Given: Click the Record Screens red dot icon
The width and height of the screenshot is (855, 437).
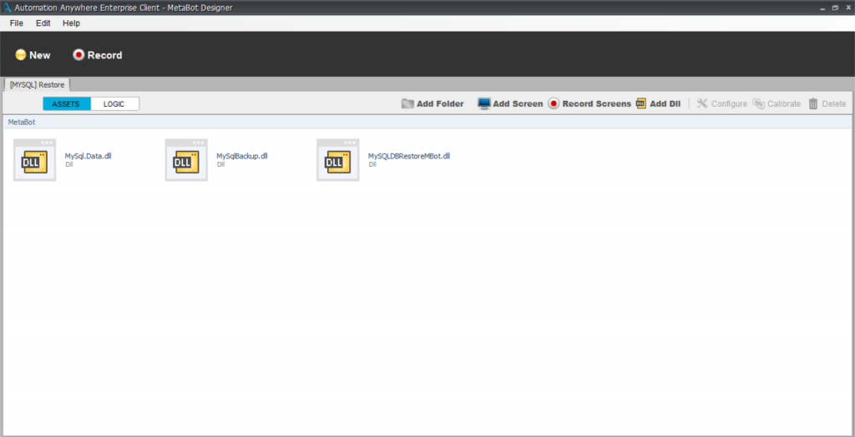Looking at the screenshot, I should 554,103.
